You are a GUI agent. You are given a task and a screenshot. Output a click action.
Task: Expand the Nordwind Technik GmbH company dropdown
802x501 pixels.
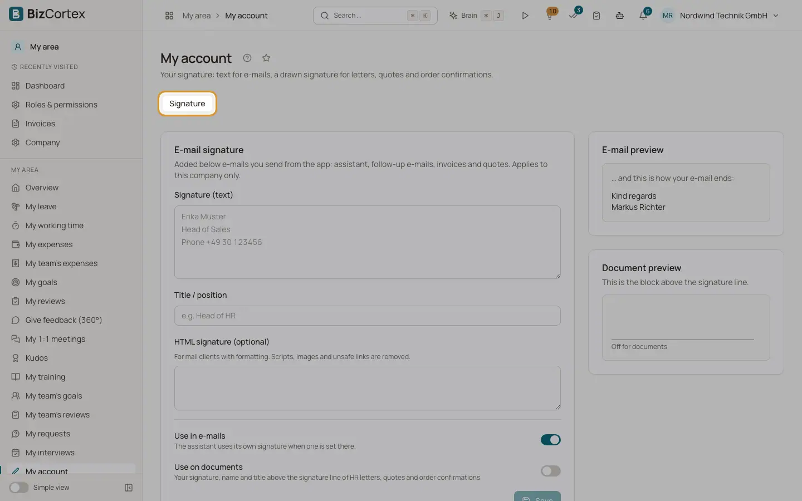[720, 16]
